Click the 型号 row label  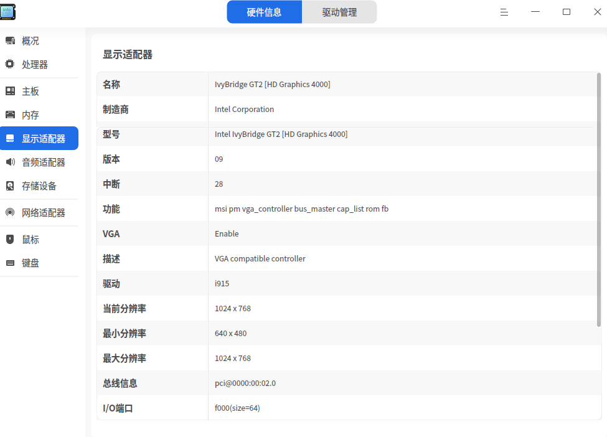click(111, 134)
